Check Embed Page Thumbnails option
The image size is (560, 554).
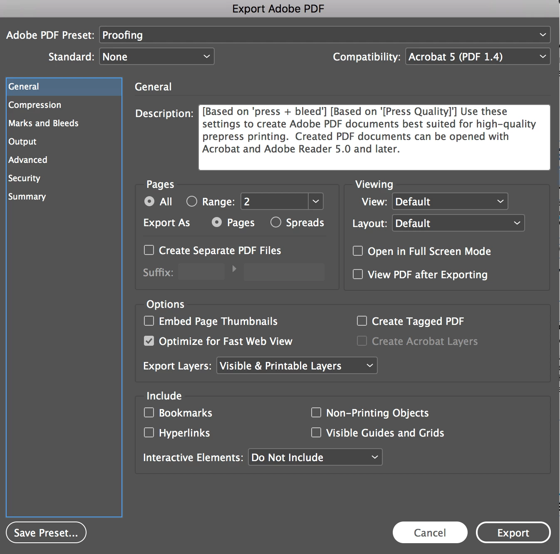coord(149,321)
